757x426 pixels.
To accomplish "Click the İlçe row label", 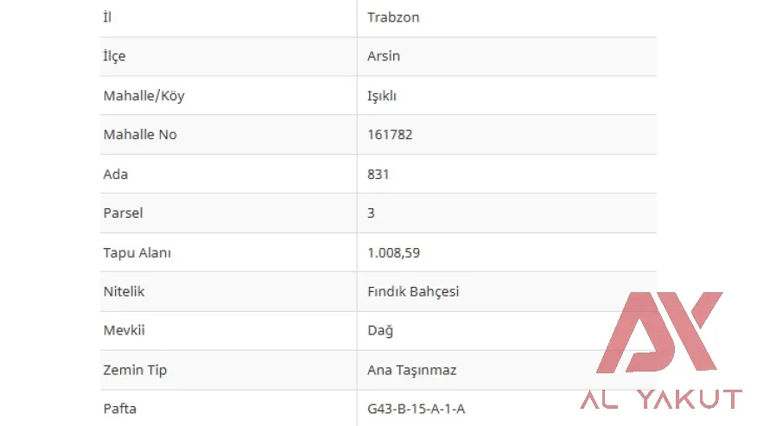I will coord(114,56).
